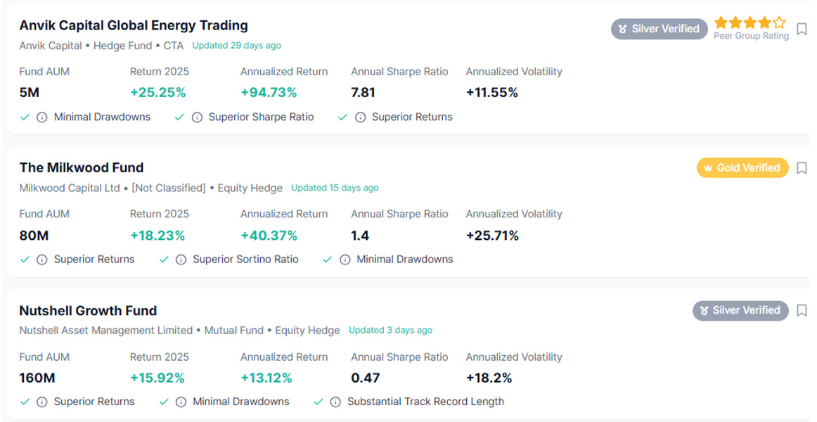Bookmark The Milkwood Fund
The image size is (817, 422).
[802, 169]
